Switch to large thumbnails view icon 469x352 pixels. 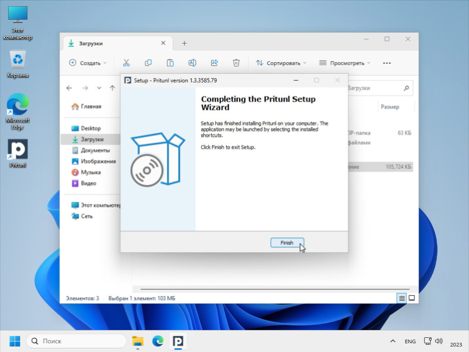tap(412, 298)
